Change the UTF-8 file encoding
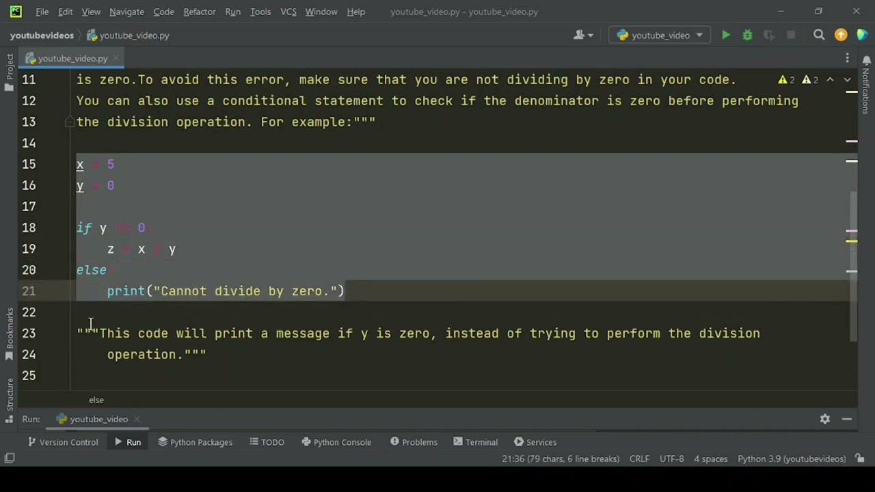Screen dimensions: 875x492 pos(672,459)
